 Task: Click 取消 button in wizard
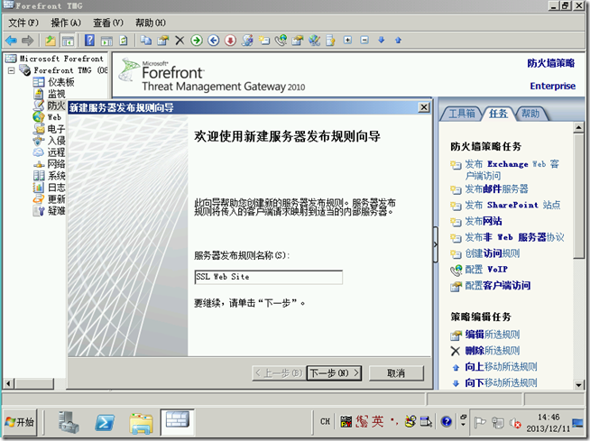click(x=396, y=373)
